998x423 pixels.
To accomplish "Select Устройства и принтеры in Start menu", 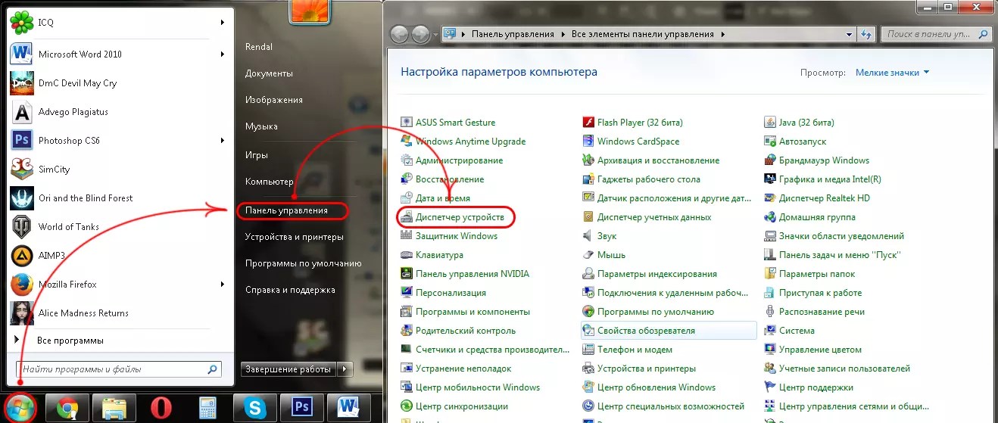I will point(294,237).
